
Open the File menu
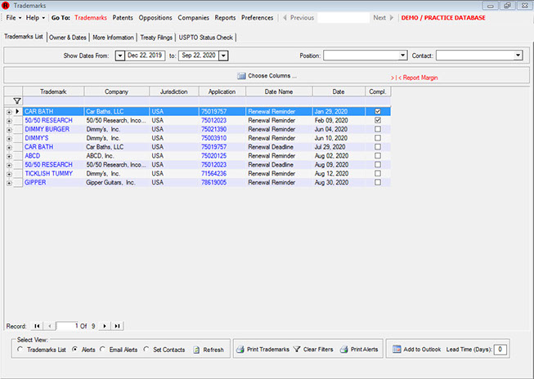12,17
